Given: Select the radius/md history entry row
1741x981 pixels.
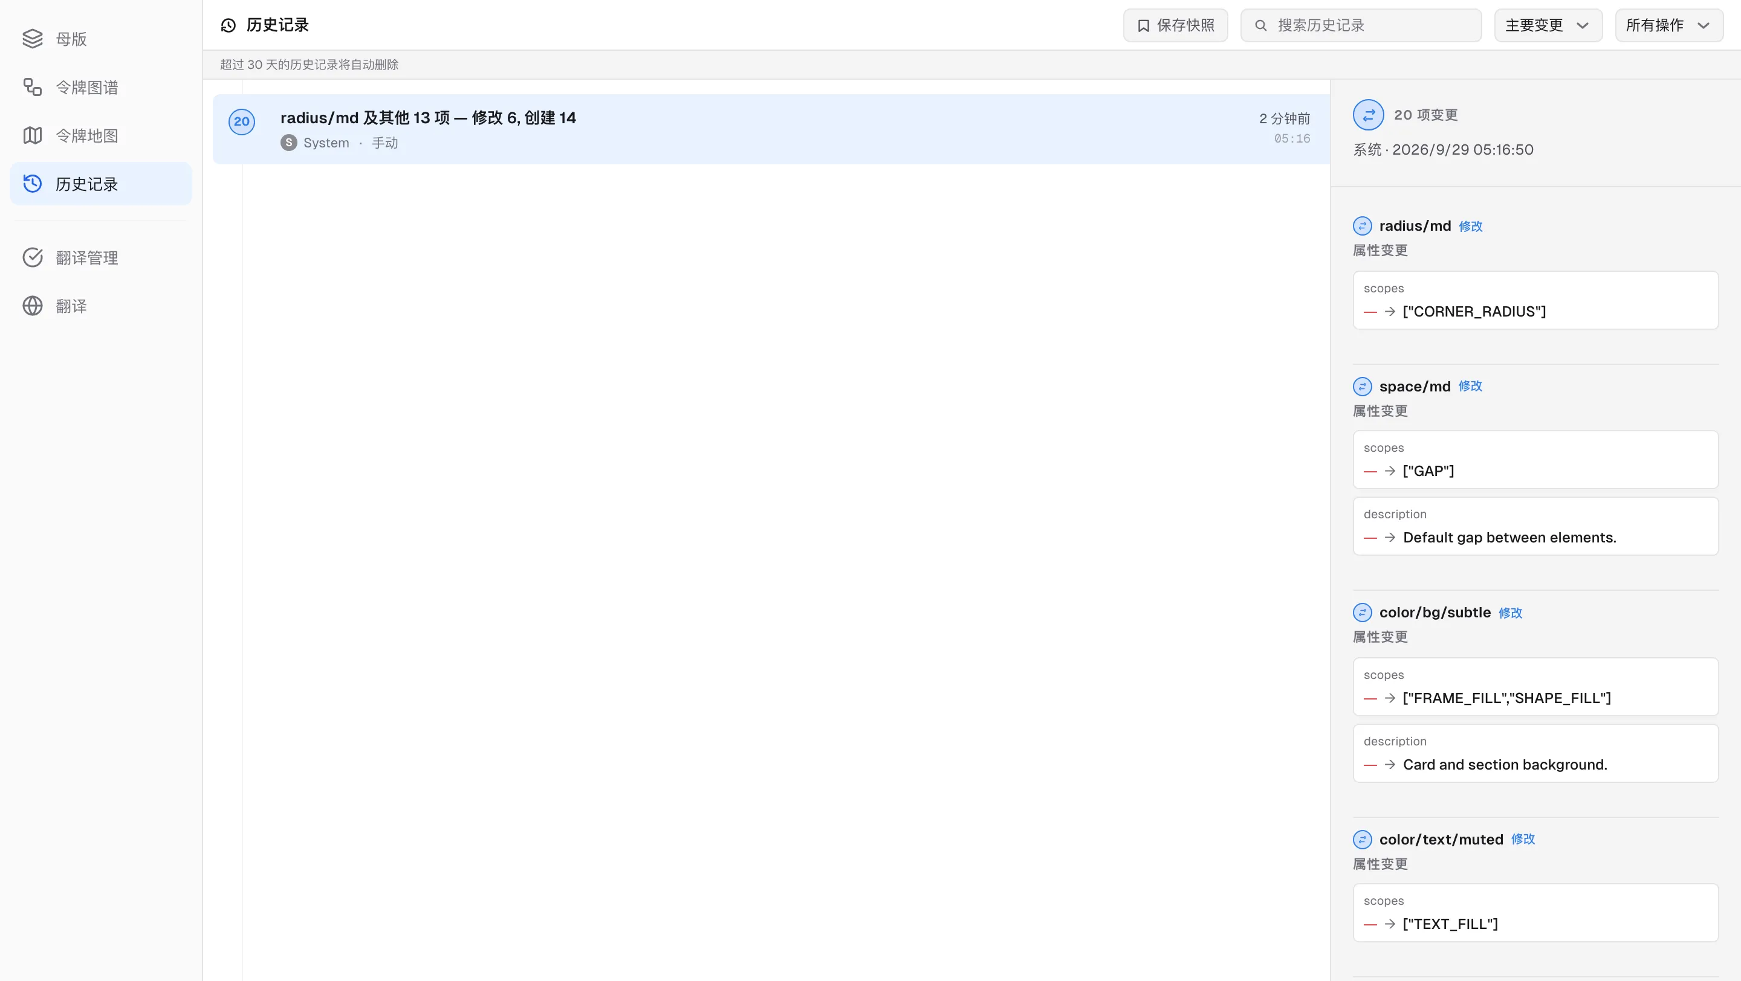Looking at the screenshot, I should pos(771,129).
